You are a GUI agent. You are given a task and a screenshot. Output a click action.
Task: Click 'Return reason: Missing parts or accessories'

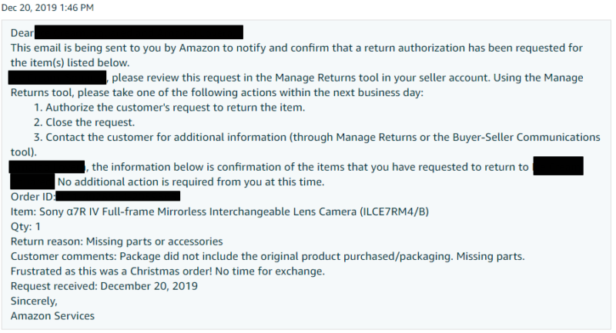click(x=117, y=241)
